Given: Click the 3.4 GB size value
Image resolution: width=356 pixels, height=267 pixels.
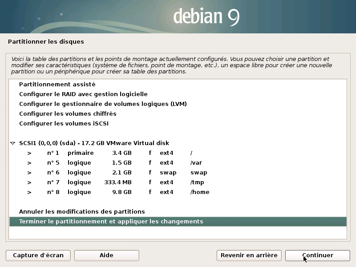Looking at the screenshot, I should [x=122, y=153].
